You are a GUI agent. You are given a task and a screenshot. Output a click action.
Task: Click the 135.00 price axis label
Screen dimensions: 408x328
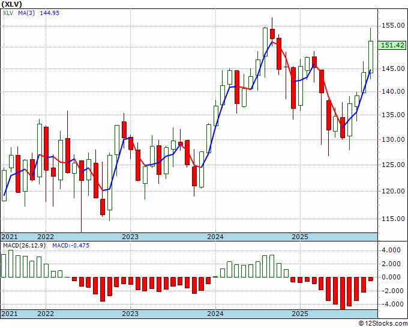point(392,115)
